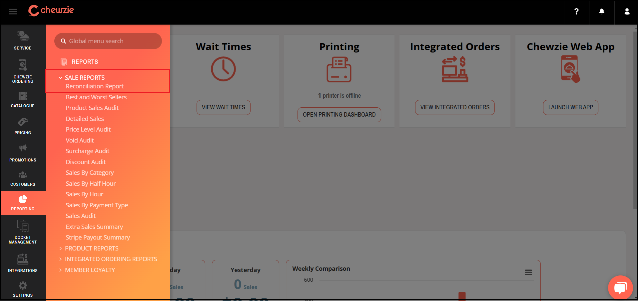Click the Wait Times clock icon
This screenshot has width=639, height=303.
[x=223, y=69]
